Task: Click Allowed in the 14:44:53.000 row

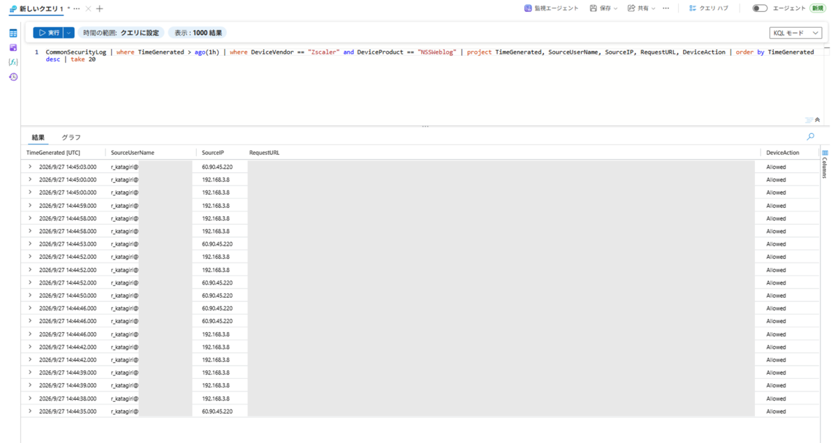Action: (776, 244)
